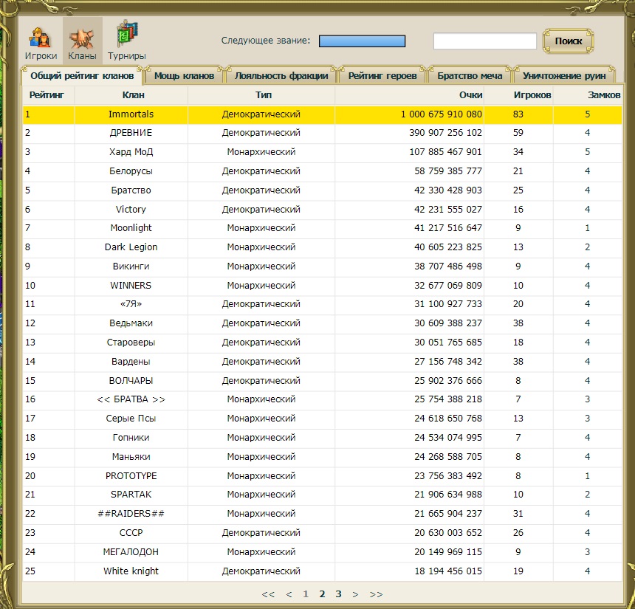
Task: Focus the clan search input field
Action: pyautogui.click(x=485, y=41)
